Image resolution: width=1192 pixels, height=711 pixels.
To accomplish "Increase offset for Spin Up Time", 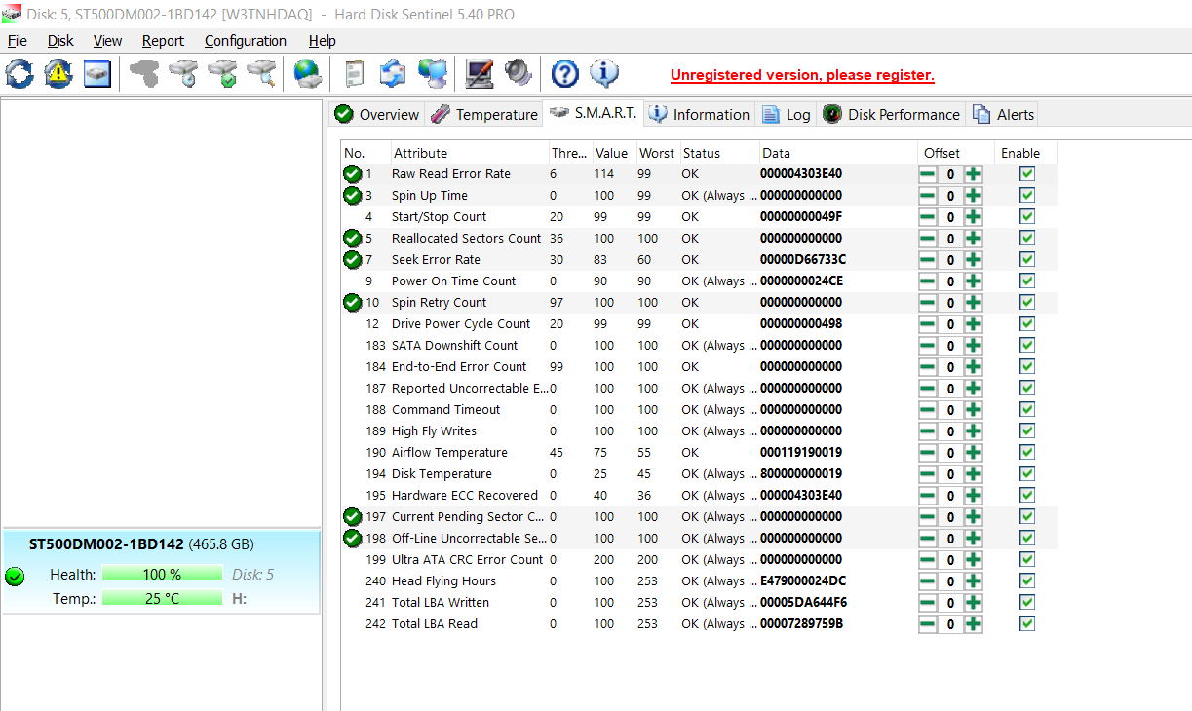I will coord(973,196).
